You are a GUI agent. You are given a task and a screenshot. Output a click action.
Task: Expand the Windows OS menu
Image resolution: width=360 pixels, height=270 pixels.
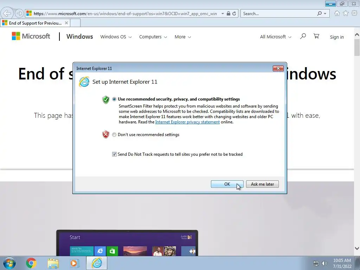coord(116,37)
